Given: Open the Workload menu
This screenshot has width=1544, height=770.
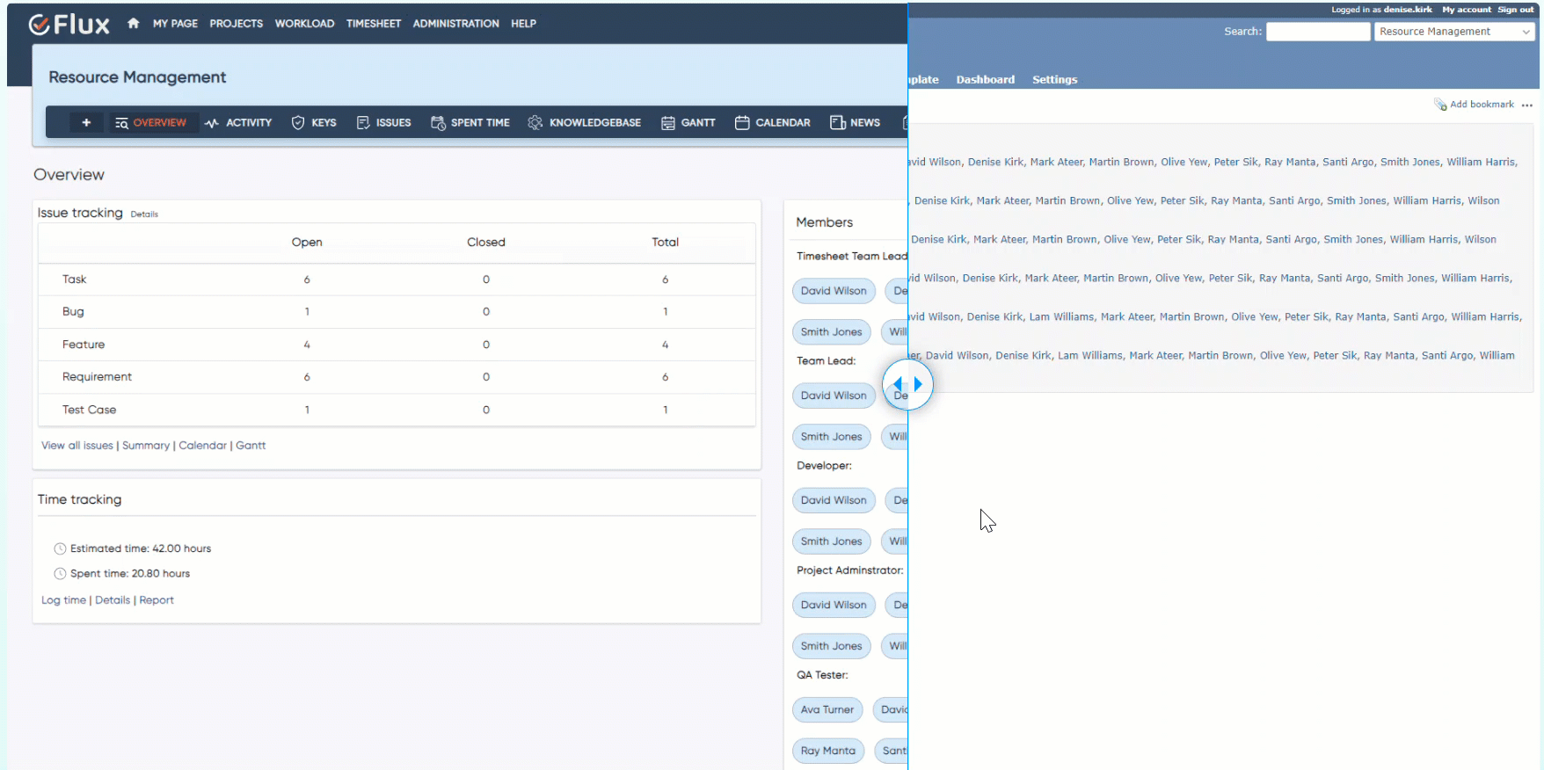Looking at the screenshot, I should [304, 24].
